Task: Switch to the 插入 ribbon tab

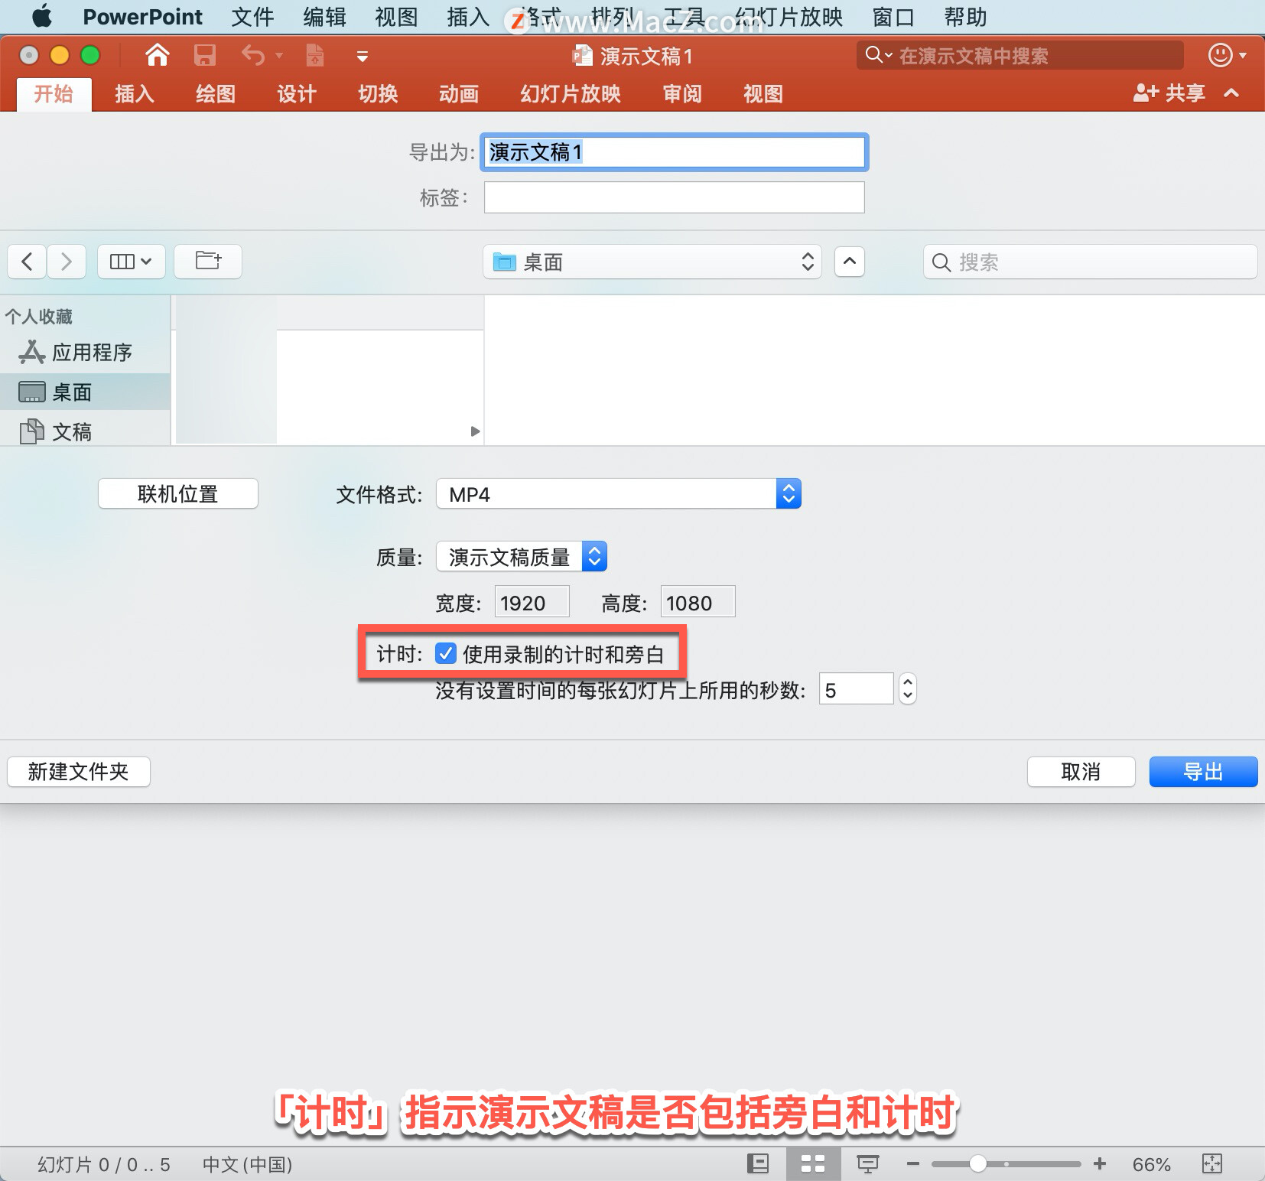Action: click(135, 94)
